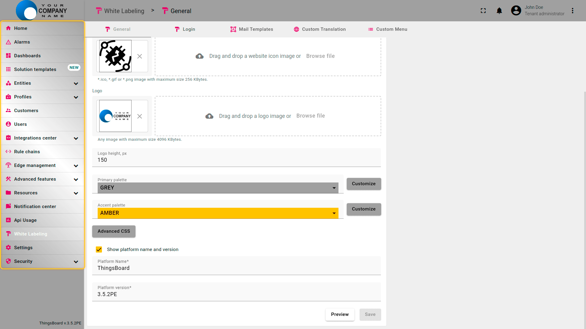Switch to the Mail Templates tab
This screenshot has width=586, height=329.
[252, 29]
